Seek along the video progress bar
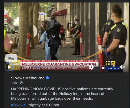The height and width of the screenshot is (108, 130). 59,67
